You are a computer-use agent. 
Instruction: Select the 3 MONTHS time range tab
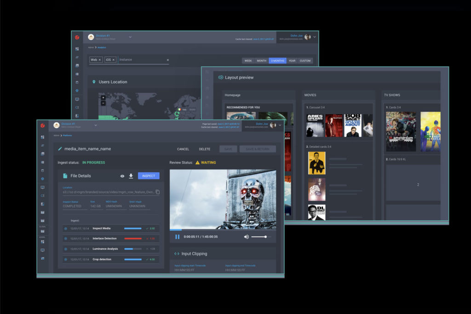(277, 61)
